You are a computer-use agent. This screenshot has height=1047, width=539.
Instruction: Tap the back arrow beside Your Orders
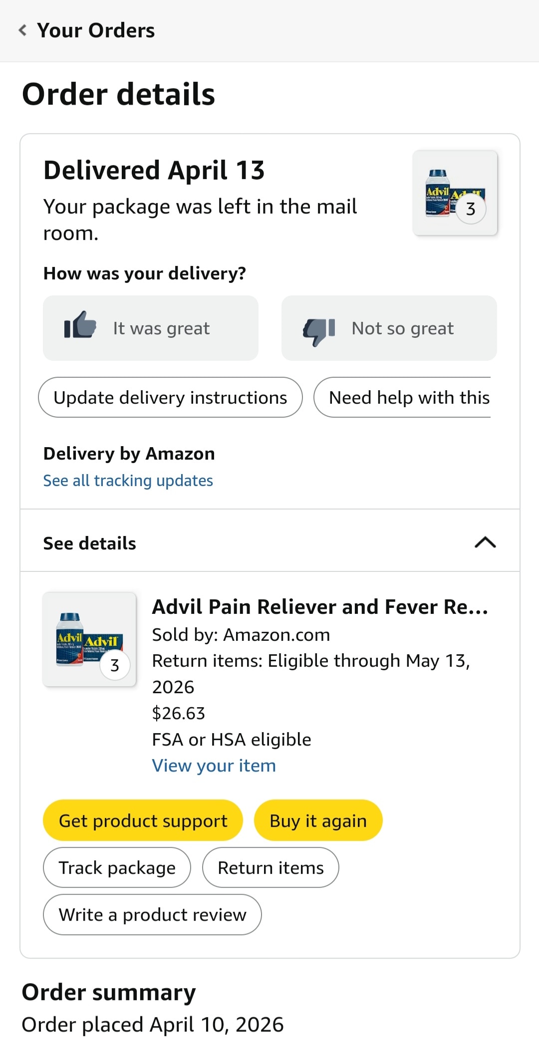point(22,30)
